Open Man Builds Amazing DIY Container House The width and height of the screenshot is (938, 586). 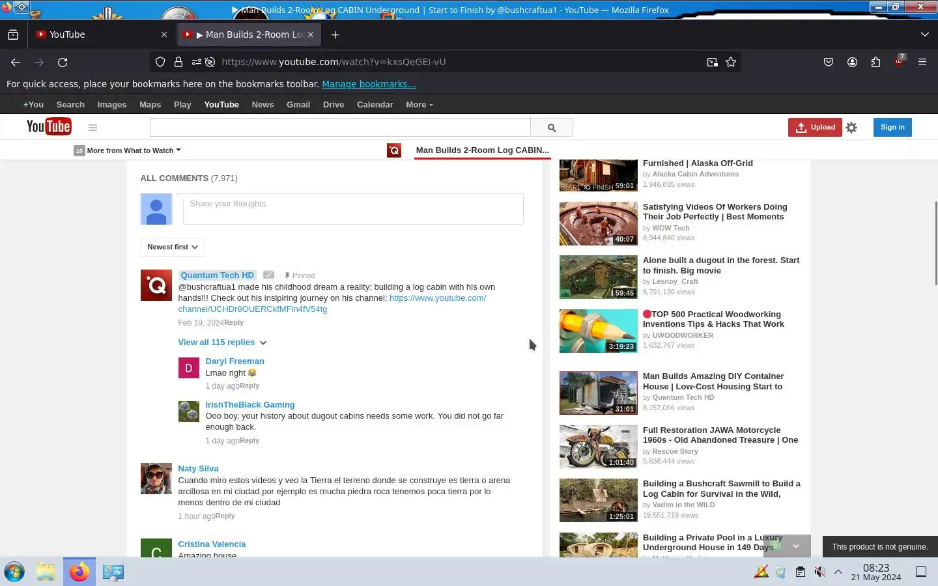tap(713, 381)
